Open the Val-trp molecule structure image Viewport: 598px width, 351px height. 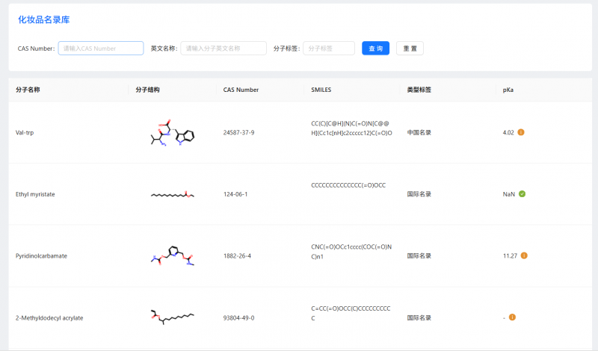point(173,133)
